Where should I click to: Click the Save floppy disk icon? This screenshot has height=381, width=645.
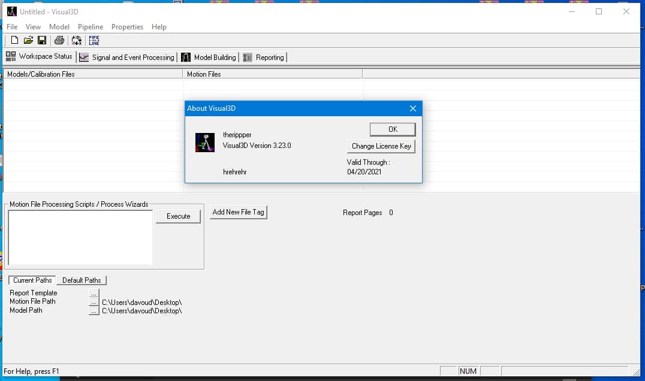coord(42,40)
